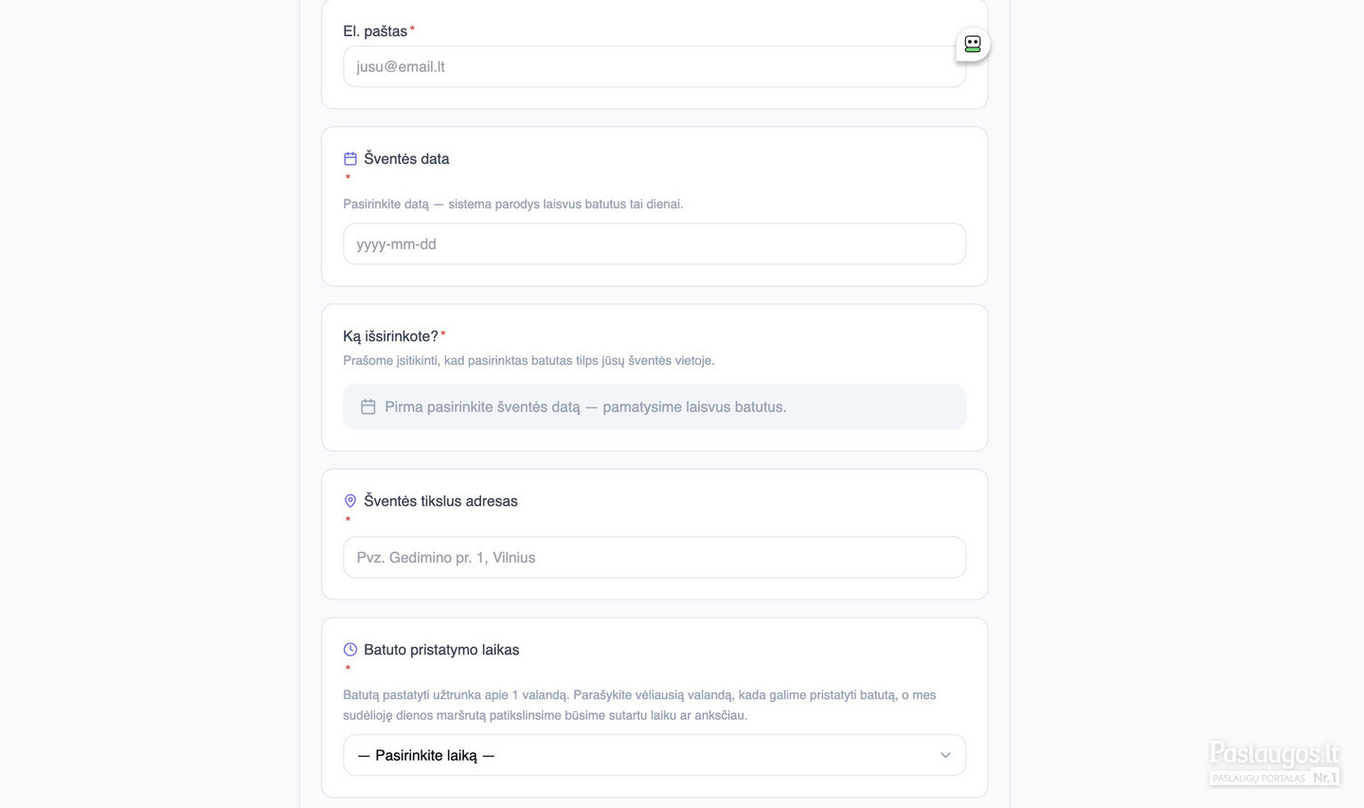Open the Pasirinkite laiką dropdown
This screenshot has width=1364, height=808.
[655, 755]
